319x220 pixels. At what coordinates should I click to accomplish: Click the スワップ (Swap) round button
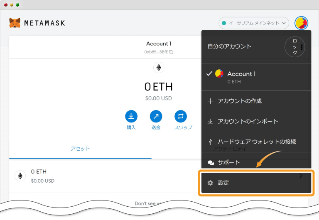click(x=181, y=116)
